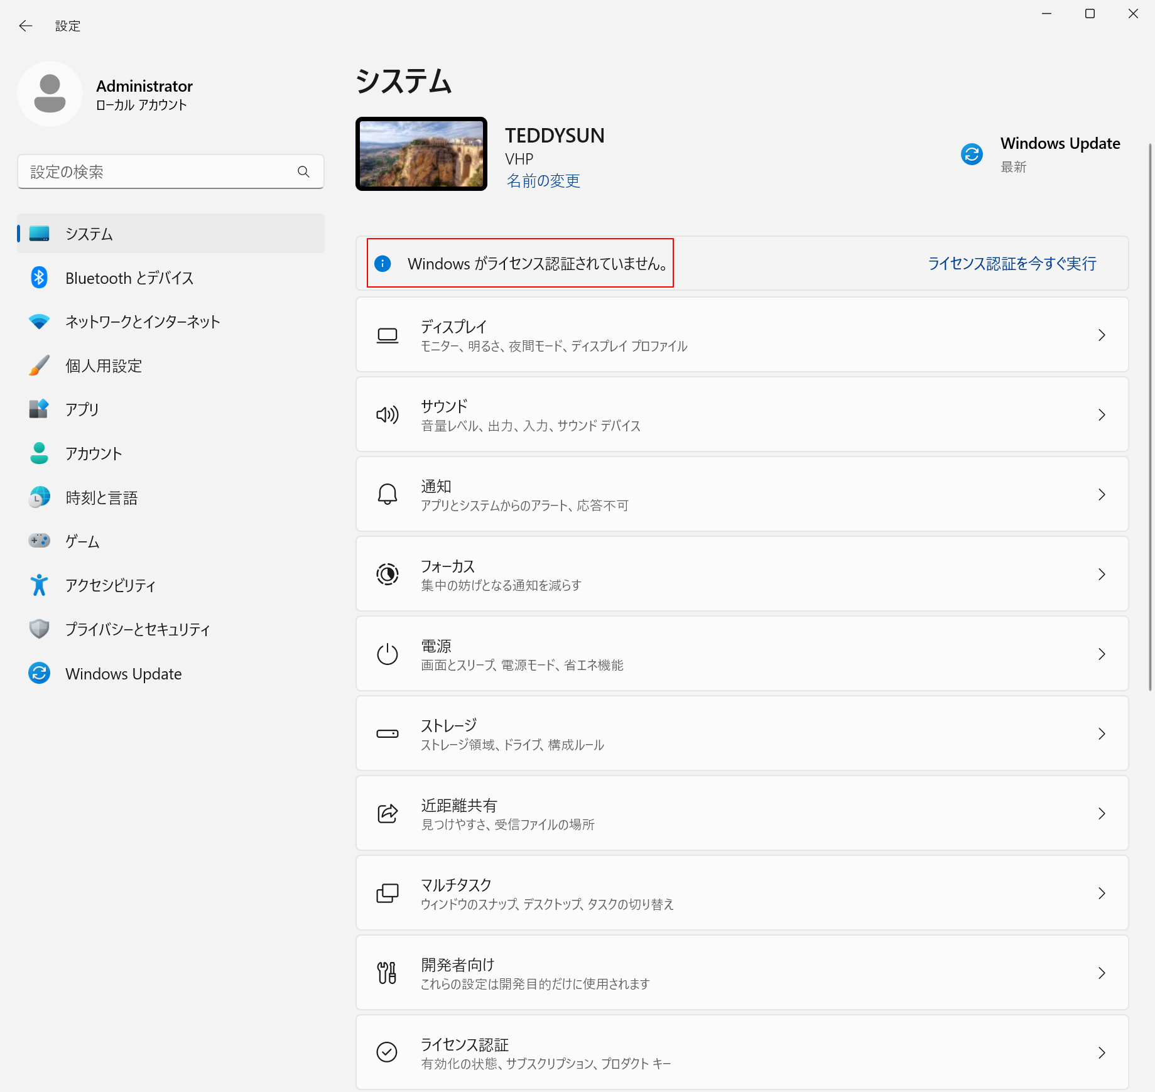This screenshot has height=1092, width=1155.
Task: Open ストレージ settings via its chevron
Action: [x=1102, y=734]
